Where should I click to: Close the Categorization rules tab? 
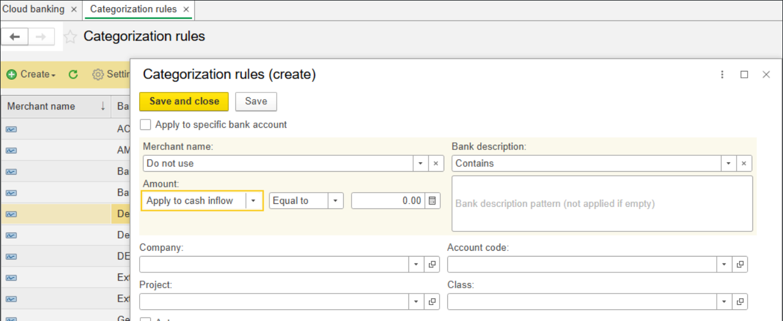tap(186, 10)
